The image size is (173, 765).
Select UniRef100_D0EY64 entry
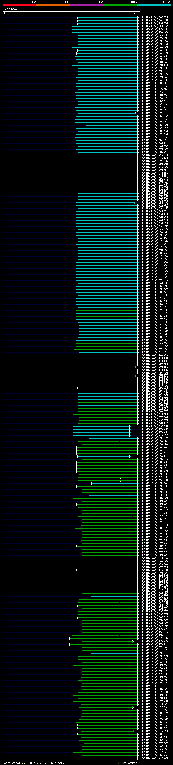pos(155,170)
